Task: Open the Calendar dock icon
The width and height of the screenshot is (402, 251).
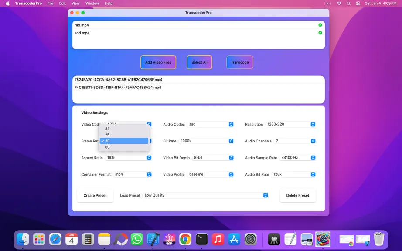Action: click(72, 240)
